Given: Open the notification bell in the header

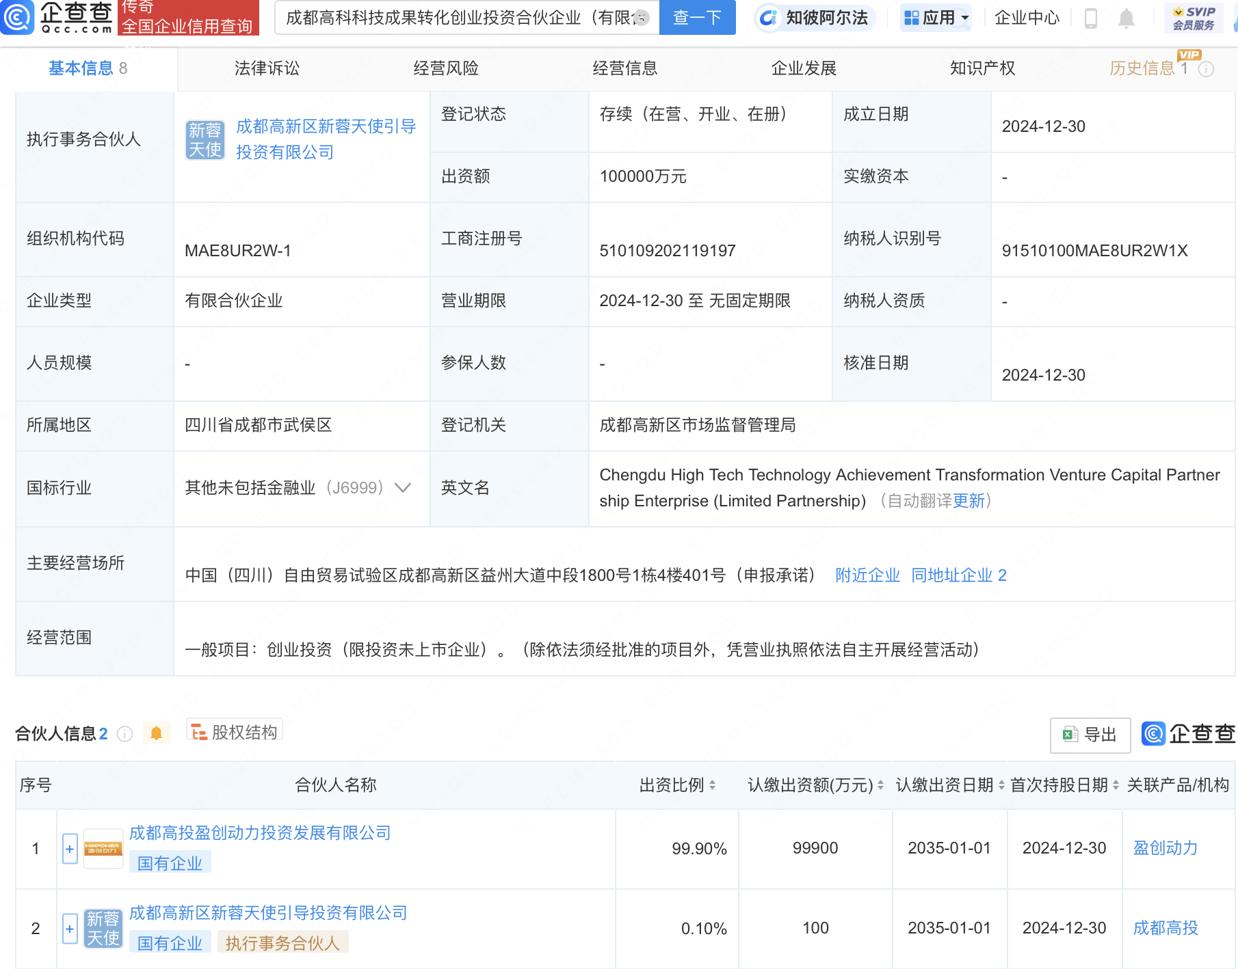Looking at the screenshot, I should click(x=1126, y=18).
